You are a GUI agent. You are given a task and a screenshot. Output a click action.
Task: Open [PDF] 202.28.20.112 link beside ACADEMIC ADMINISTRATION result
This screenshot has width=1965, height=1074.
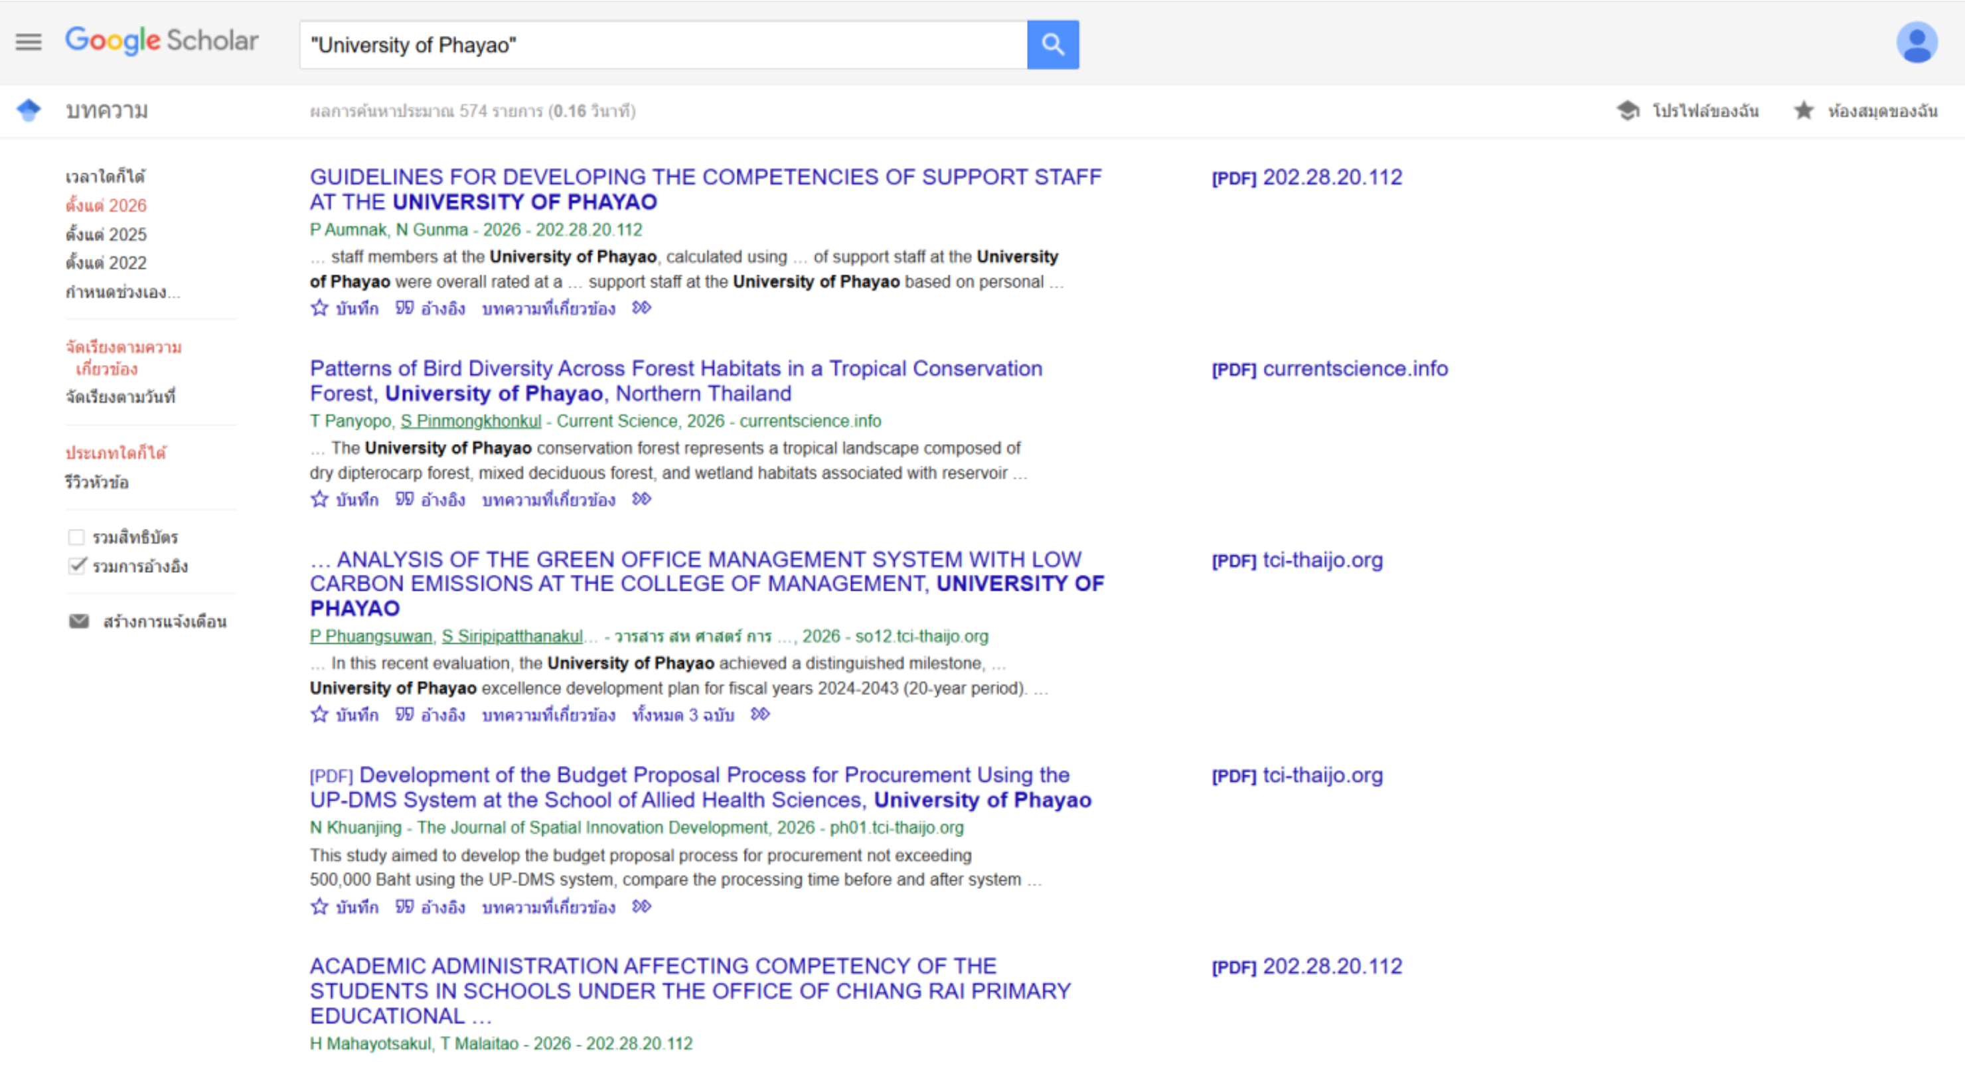point(1306,966)
